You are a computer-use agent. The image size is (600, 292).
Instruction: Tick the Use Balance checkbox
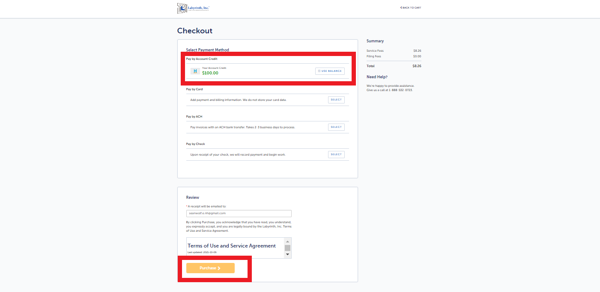pos(319,71)
